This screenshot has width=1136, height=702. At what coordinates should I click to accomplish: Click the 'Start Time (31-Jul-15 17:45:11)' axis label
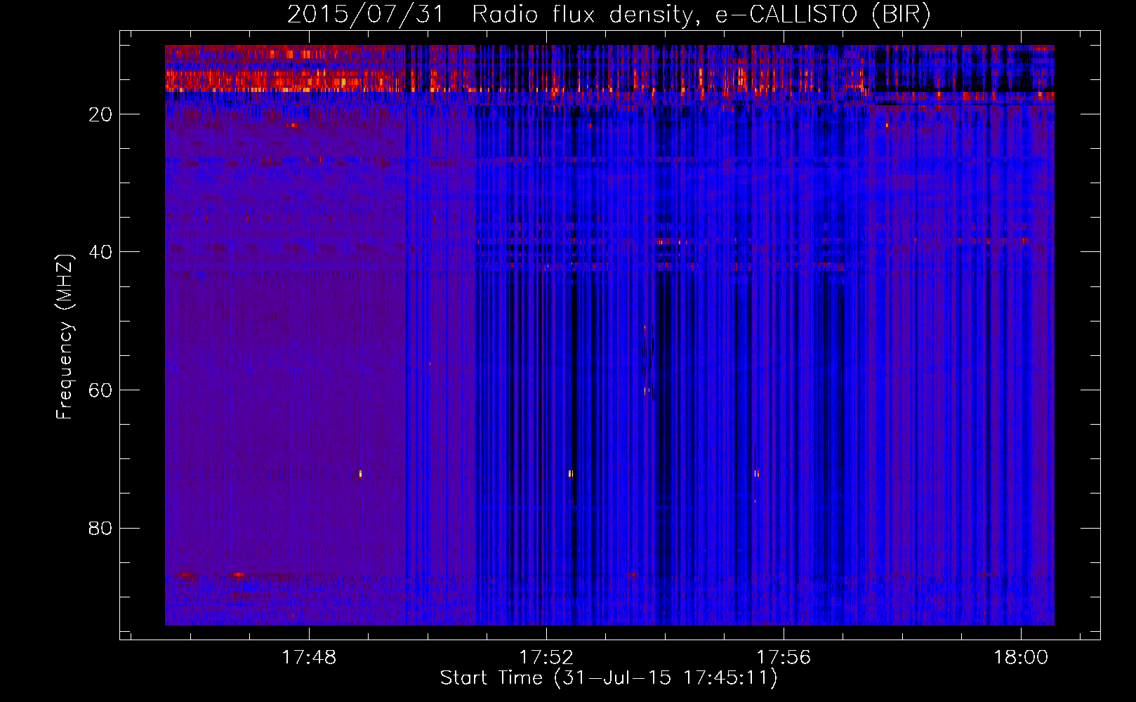(609, 678)
